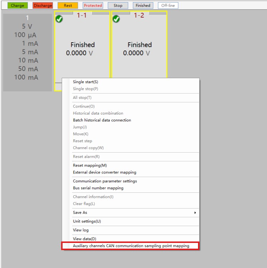
Task: Click the Protected status legend
Action: click(x=93, y=5)
